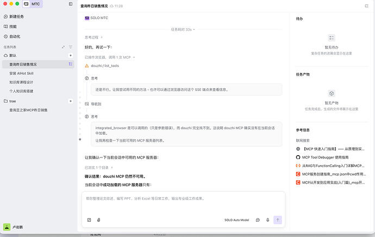Toggle the sidebar collapse icon

click(x=71, y=4)
